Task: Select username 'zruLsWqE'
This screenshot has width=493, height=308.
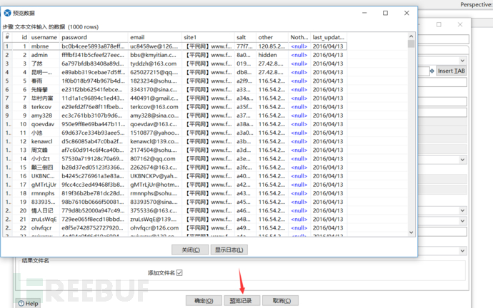Action: [x=44, y=220]
